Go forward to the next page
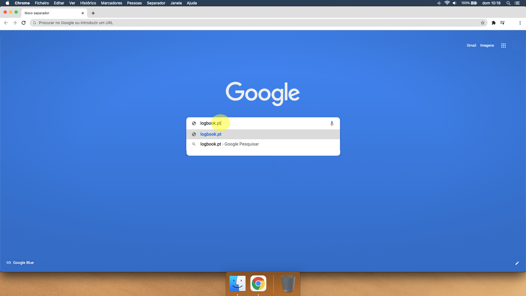 [15, 23]
